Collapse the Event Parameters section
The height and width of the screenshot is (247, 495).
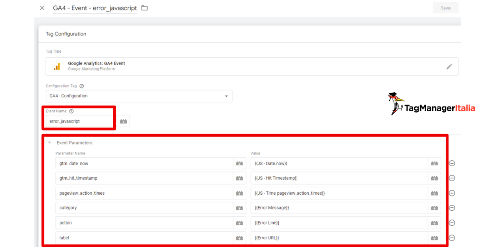49,143
